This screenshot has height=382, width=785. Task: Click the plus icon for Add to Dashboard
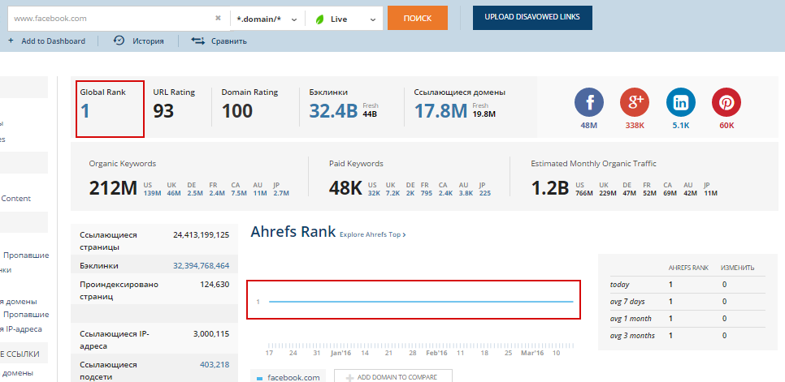[11, 41]
